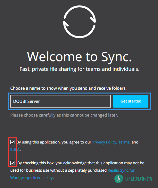158x188 pixels.
Task: Open the Privacy Policy link
Action: click(x=104, y=142)
